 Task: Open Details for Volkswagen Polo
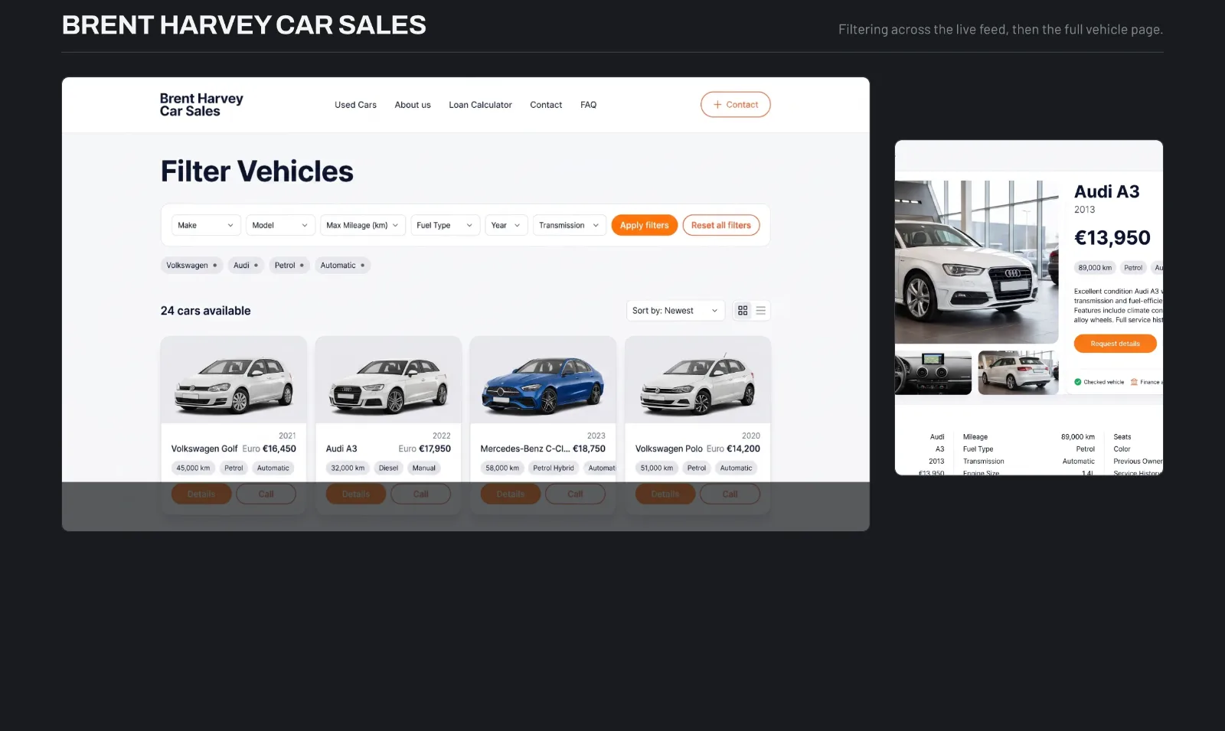click(665, 494)
